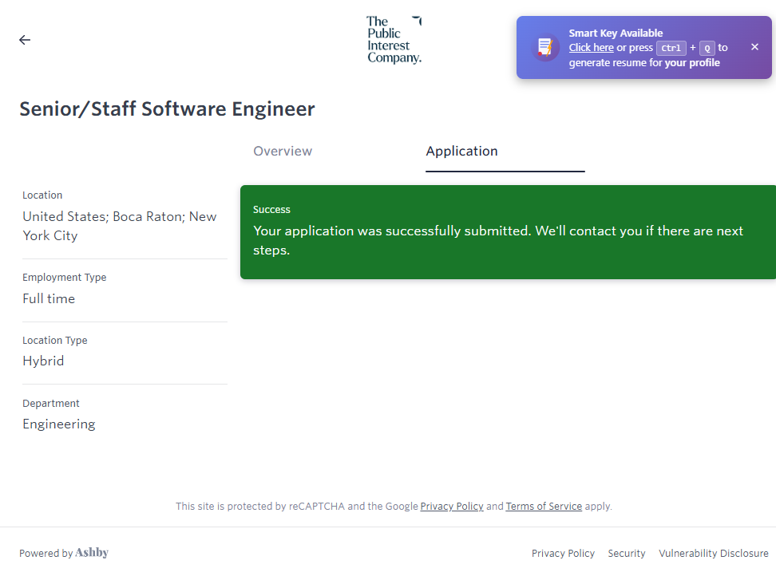This screenshot has width=776, height=580.
Task: Click the Smart Key resume document icon
Action: 545,47
